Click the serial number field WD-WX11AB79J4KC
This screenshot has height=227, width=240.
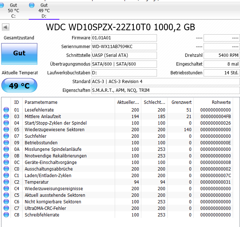[x=124, y=47]
